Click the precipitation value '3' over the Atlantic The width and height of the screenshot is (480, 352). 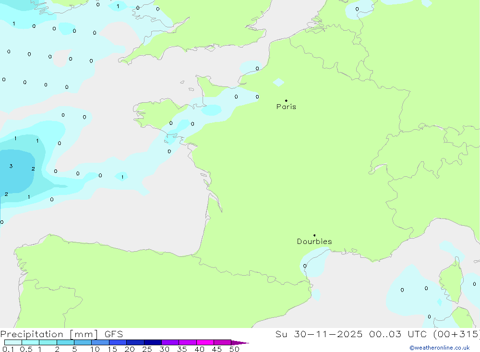pyautogui.click(x=11, y=166)
